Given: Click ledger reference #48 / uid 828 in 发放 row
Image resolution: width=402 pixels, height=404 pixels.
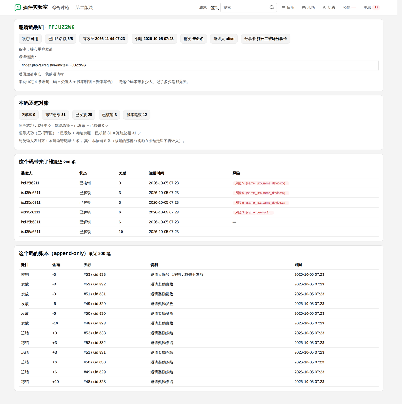Looking at the screenshot, I should pyautogui.click(x=95, y=323).
